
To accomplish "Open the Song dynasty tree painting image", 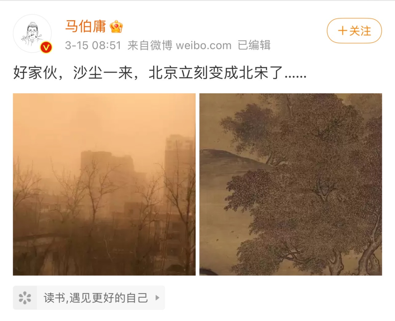I will [291, 184].
